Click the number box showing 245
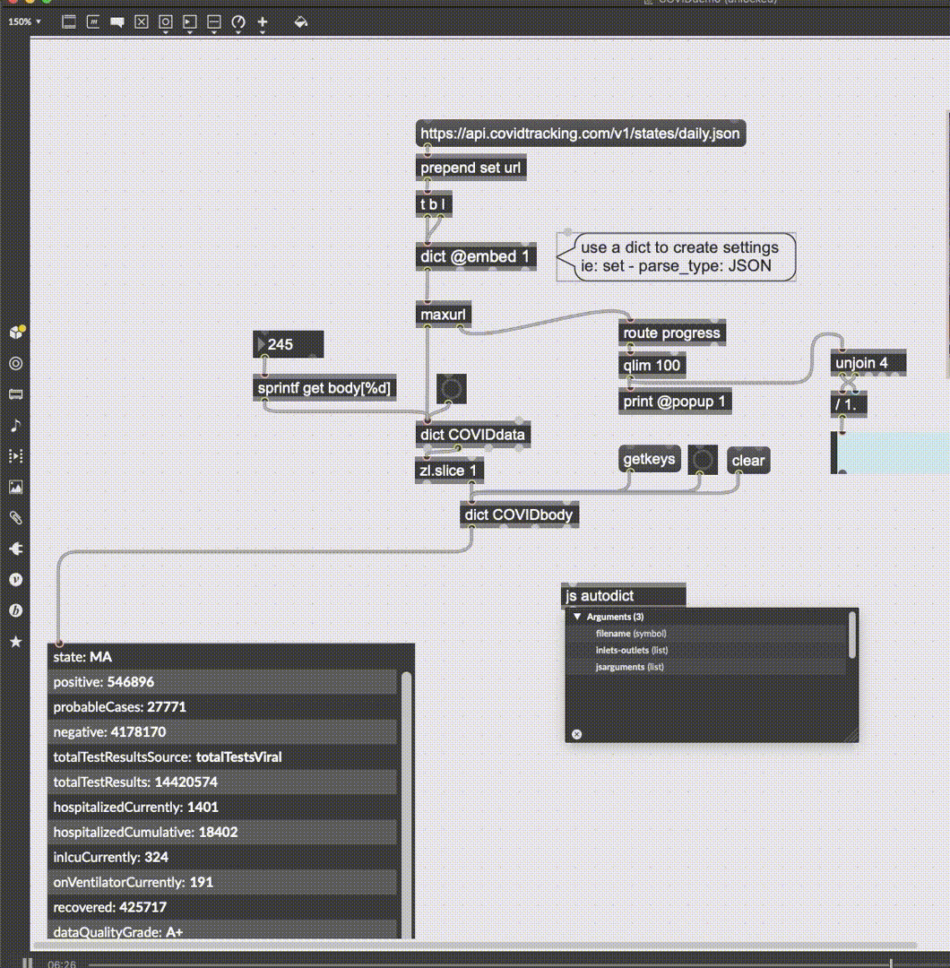 tap(289, 344)
